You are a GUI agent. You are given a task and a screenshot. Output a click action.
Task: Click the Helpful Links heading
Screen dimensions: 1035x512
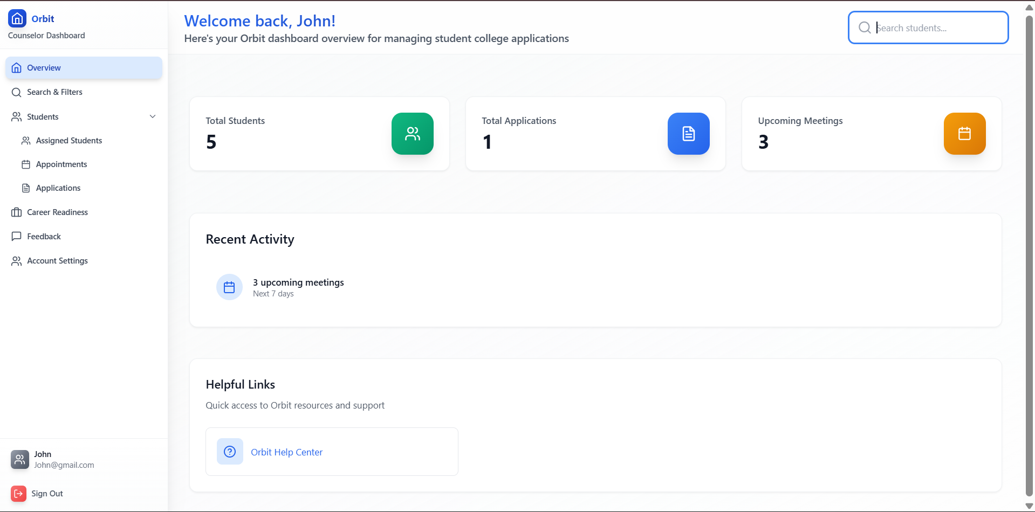pyautogui.click(x=241, y=384)
